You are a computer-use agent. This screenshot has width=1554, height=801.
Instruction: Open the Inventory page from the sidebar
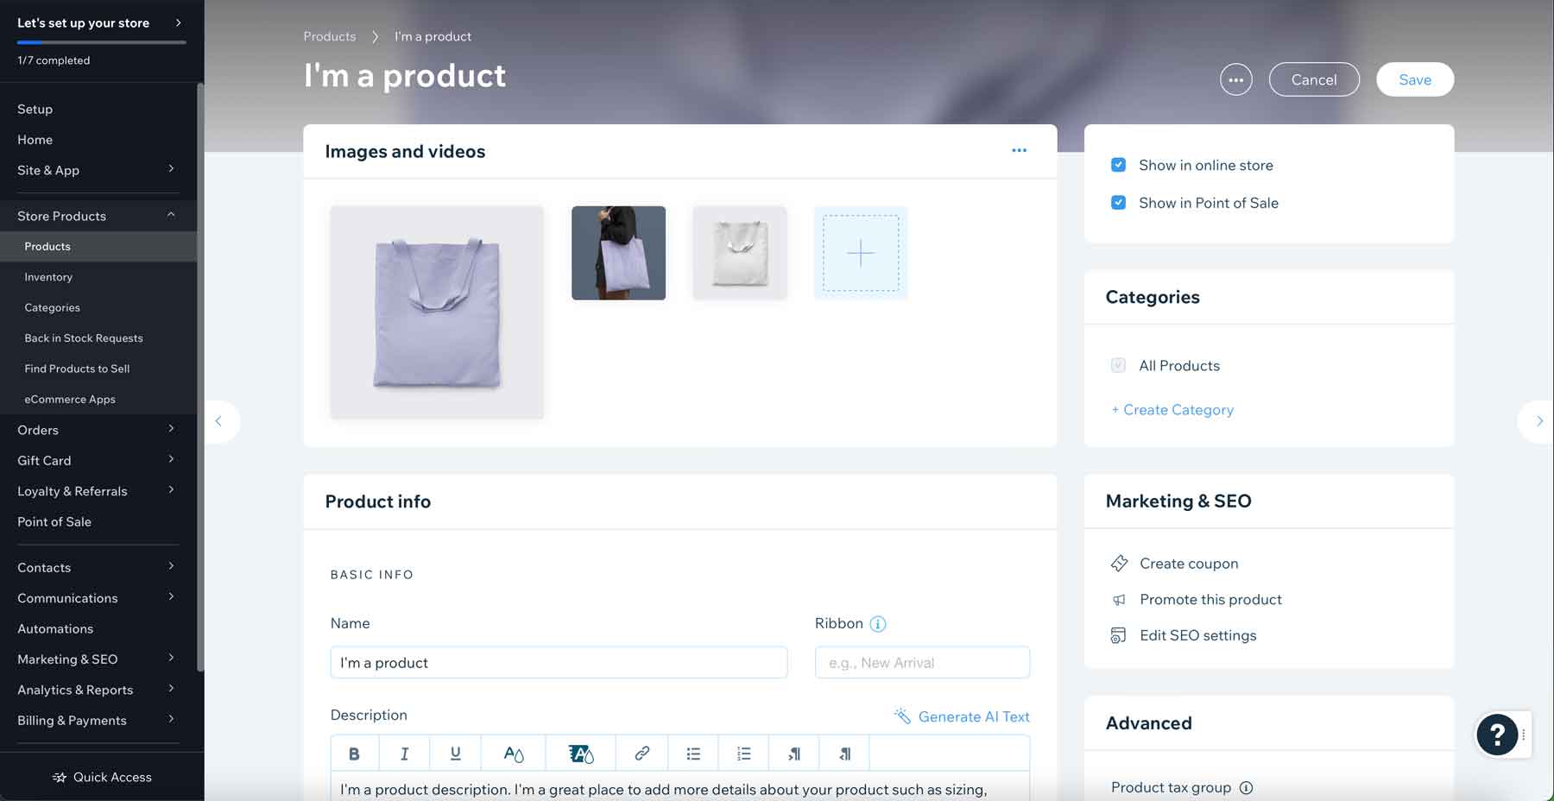tap(48, 276)
